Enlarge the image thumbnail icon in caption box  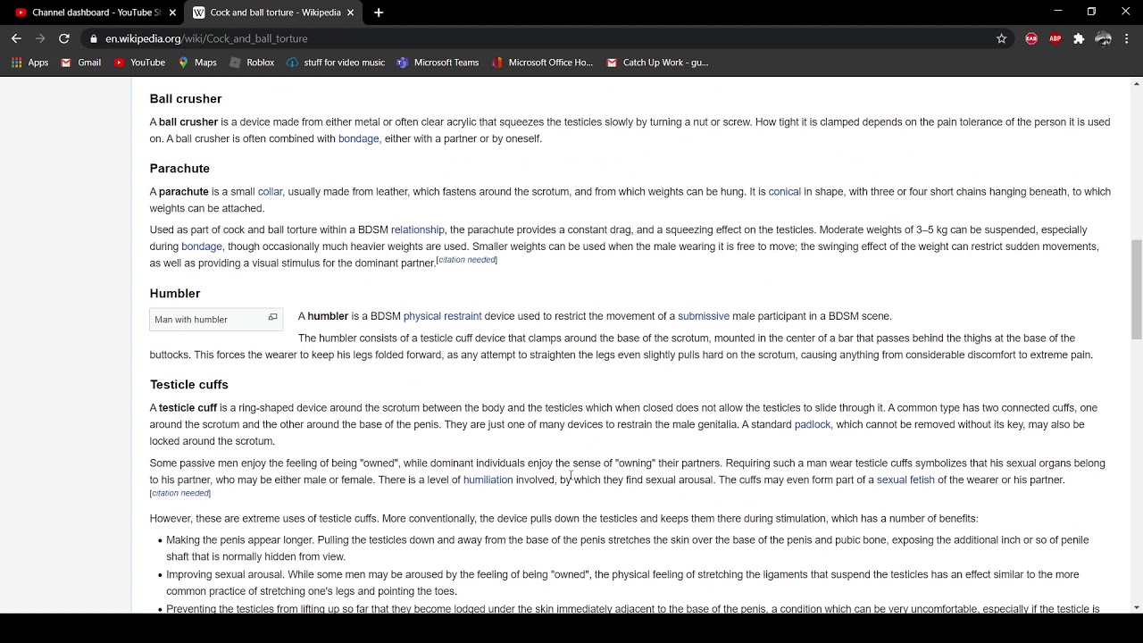click(272, 318)
